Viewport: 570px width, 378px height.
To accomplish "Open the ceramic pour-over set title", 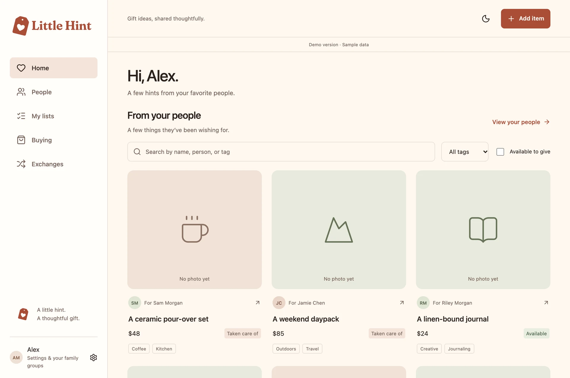I will (x=168, y=319).
